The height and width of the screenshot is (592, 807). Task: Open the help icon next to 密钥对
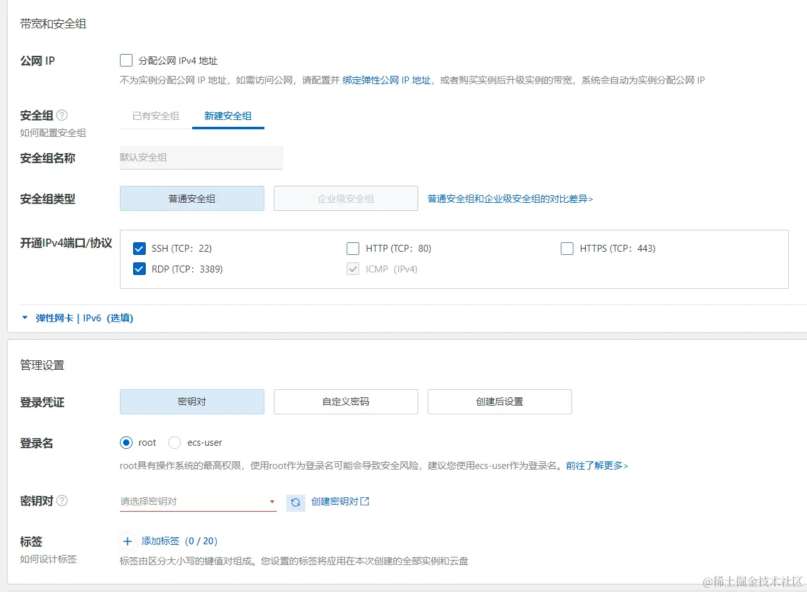point(60,500)
